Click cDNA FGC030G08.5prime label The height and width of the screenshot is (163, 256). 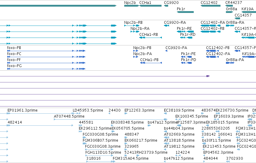tap(100, 135)
